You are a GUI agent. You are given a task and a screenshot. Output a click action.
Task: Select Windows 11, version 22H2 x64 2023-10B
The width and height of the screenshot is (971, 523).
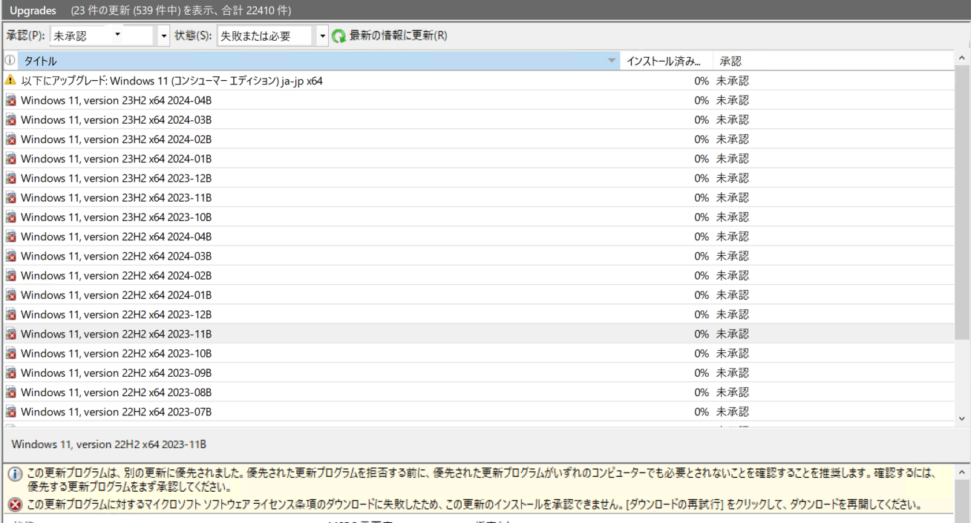(479, 353)
